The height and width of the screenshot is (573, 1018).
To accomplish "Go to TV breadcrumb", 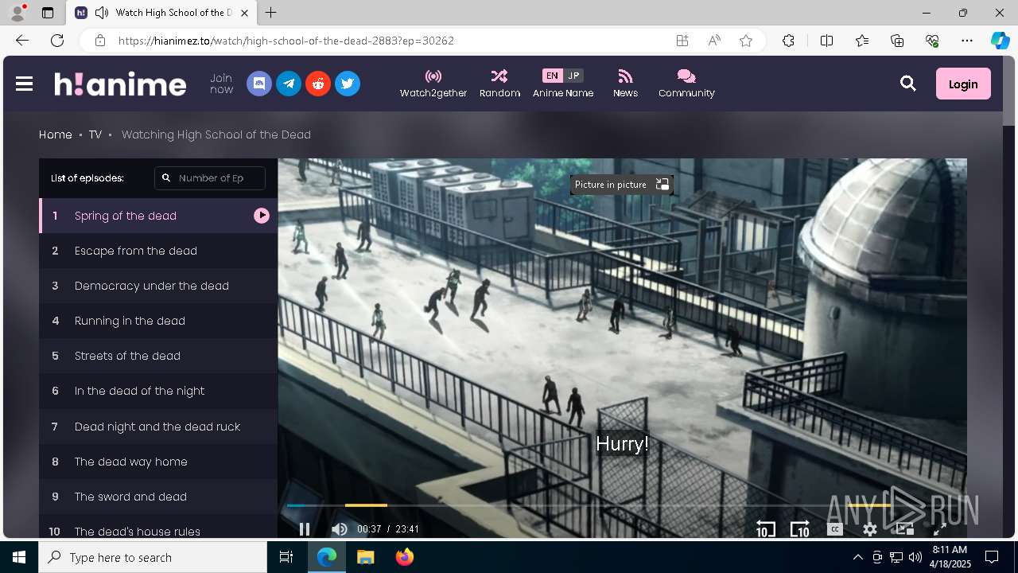I will click(95, 134).
